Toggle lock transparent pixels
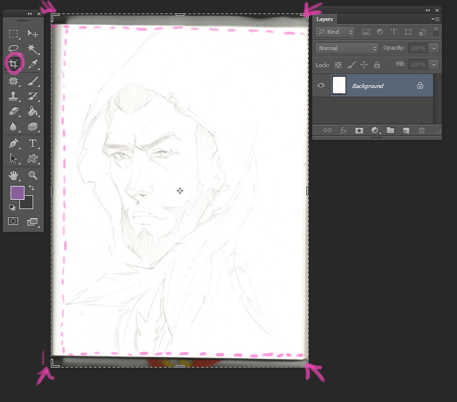The width and height of the screenshot is (457, 402). [x=338, y=65]
